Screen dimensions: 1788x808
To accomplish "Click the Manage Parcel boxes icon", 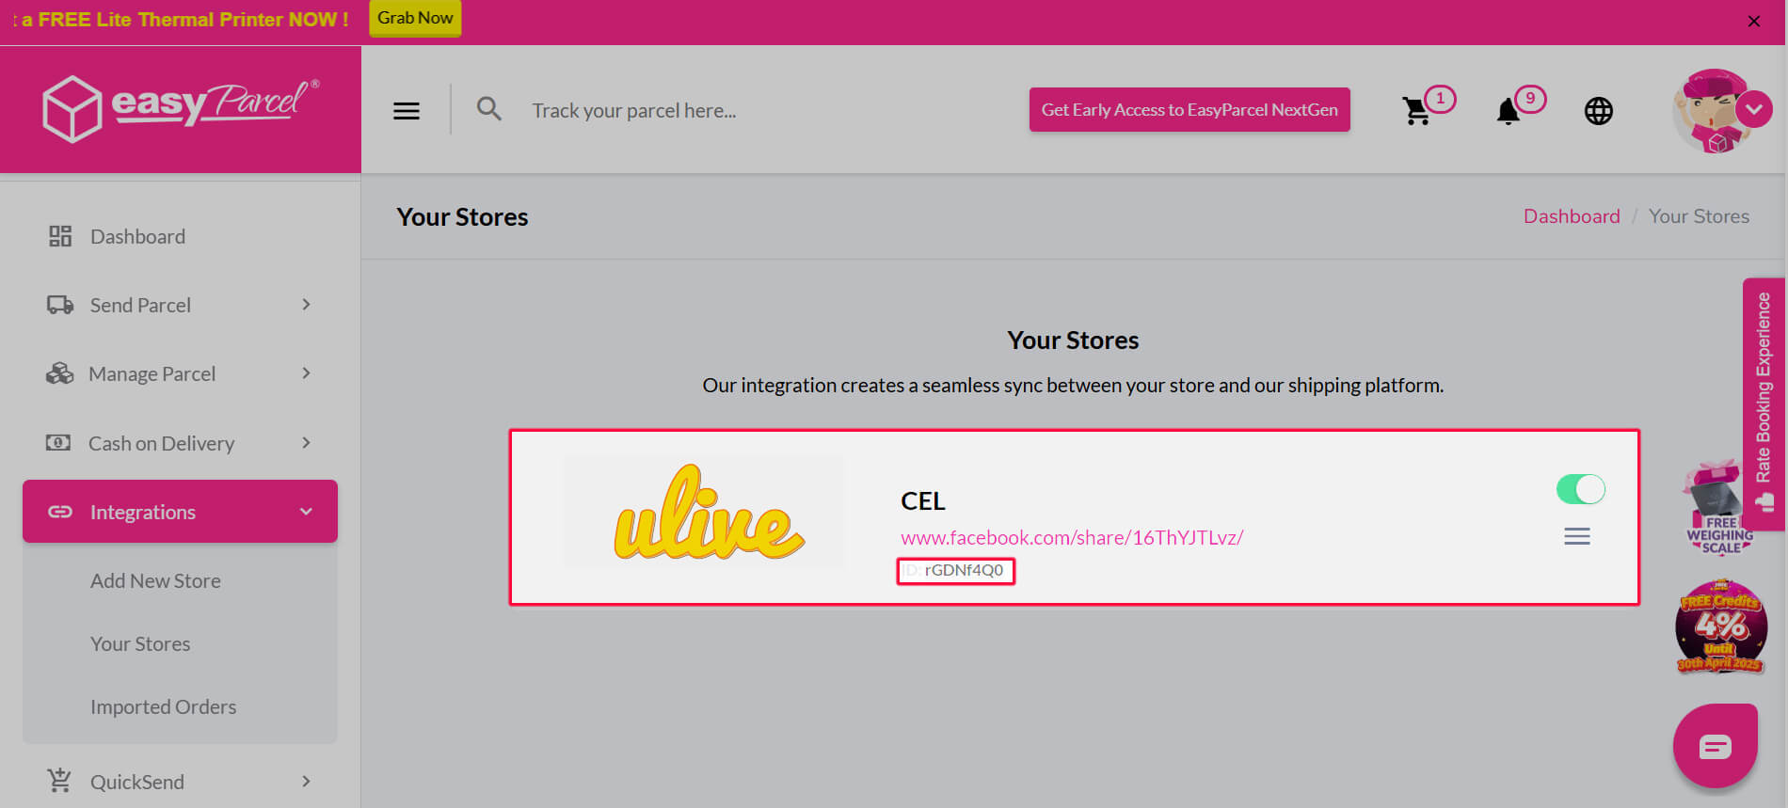I will 59,373.
